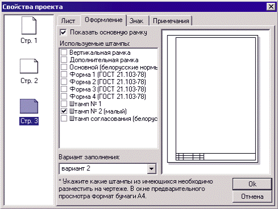Enable the Вертикальная рамка stamp
278x209 pixels.
(x=64, y=53)
